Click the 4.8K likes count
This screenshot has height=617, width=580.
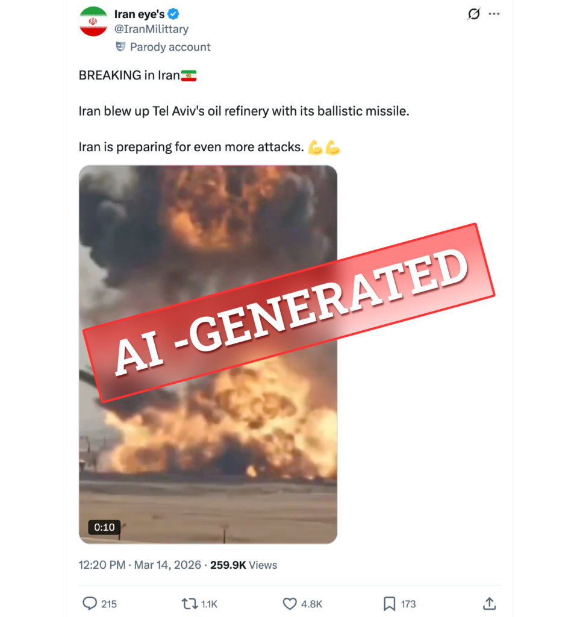[x=311, y=604]
